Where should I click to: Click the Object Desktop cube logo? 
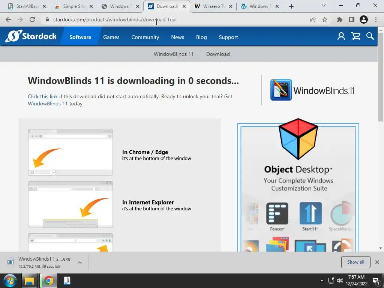click(x=298, y=139)
